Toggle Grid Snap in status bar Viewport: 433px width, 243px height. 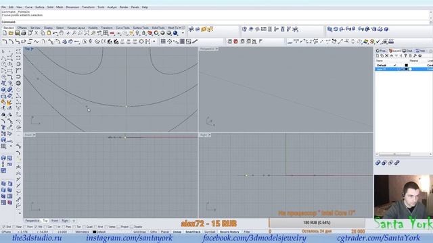point(139,232)
